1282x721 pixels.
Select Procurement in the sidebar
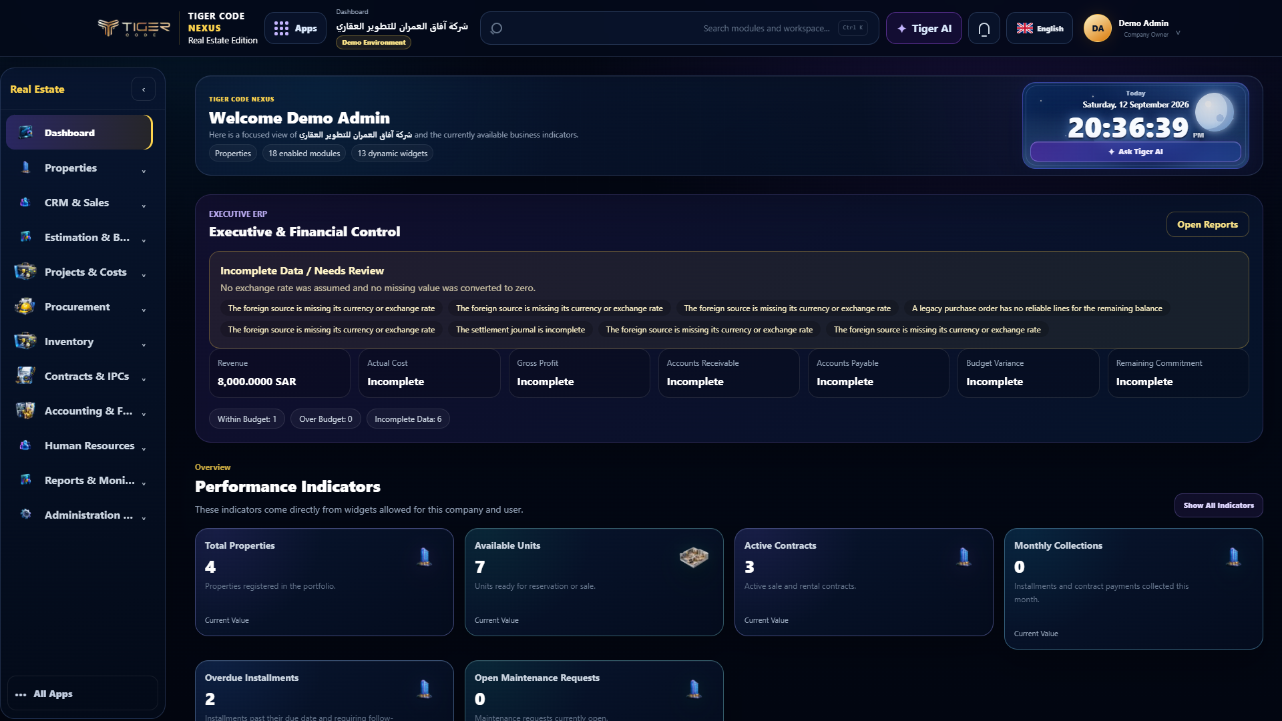click(x=79, y=306)
